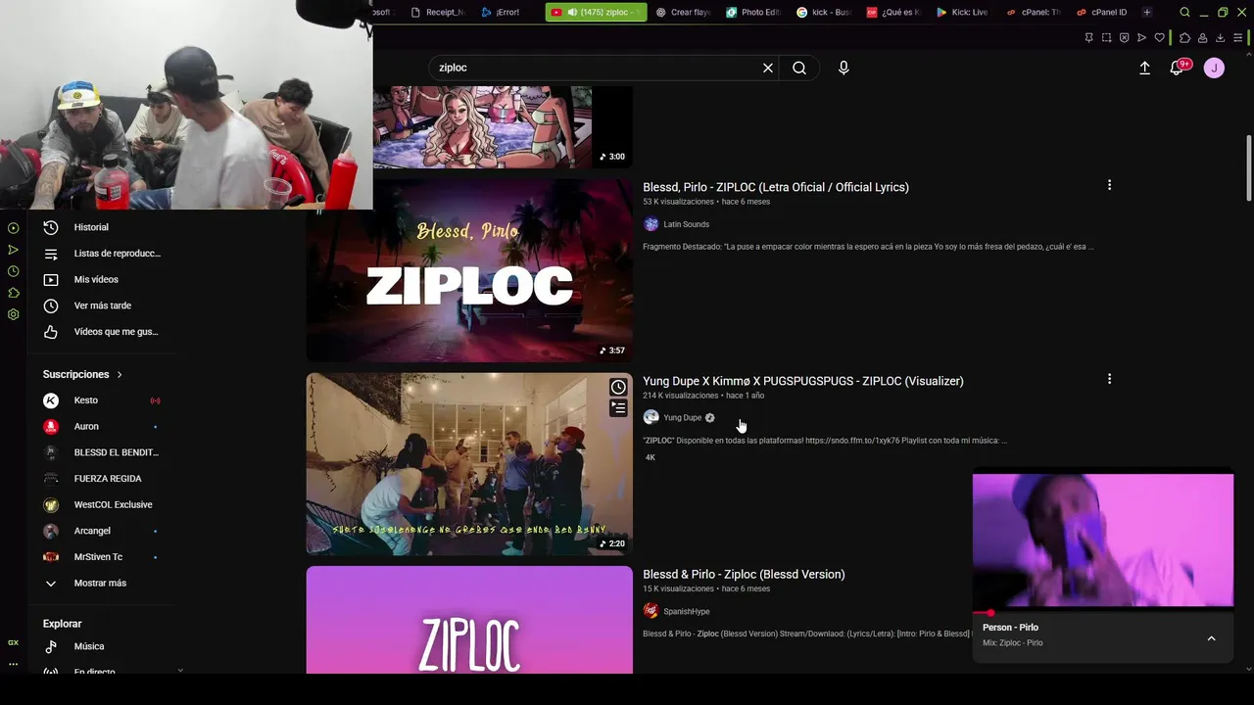Click the snapshot tool in toolbar
This screenshot has height=705, width=1254.
coord(1106,38)
